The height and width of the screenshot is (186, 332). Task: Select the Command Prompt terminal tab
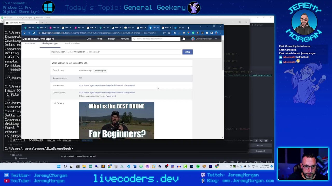(x=22, y=23)
